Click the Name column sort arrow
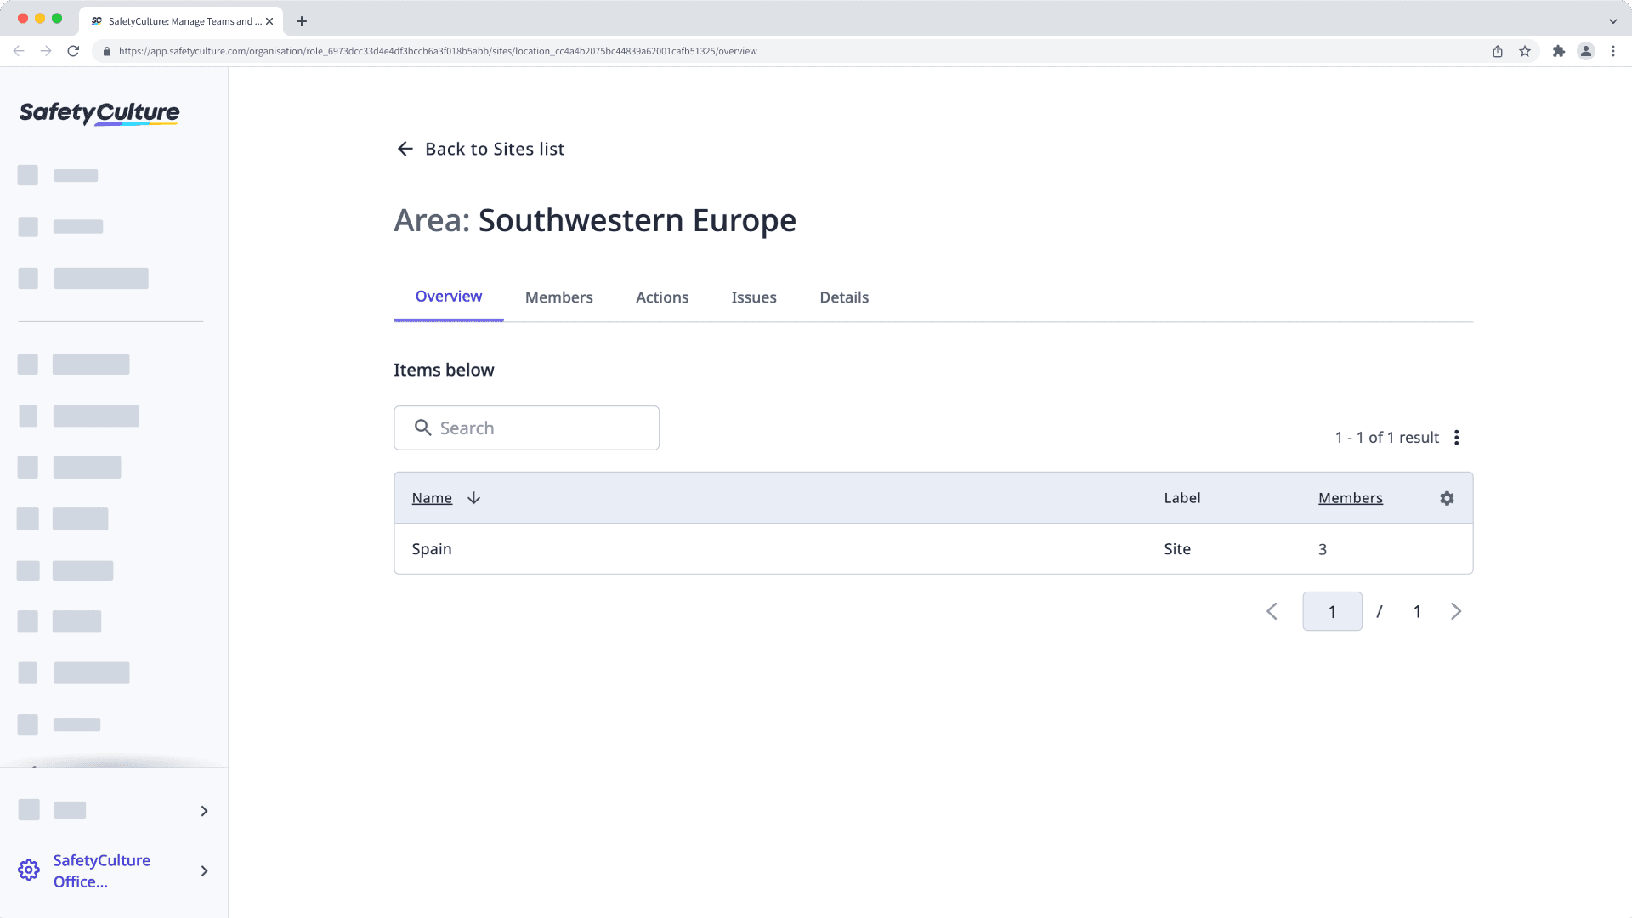 pyautogui.click(x=473, y=498)
